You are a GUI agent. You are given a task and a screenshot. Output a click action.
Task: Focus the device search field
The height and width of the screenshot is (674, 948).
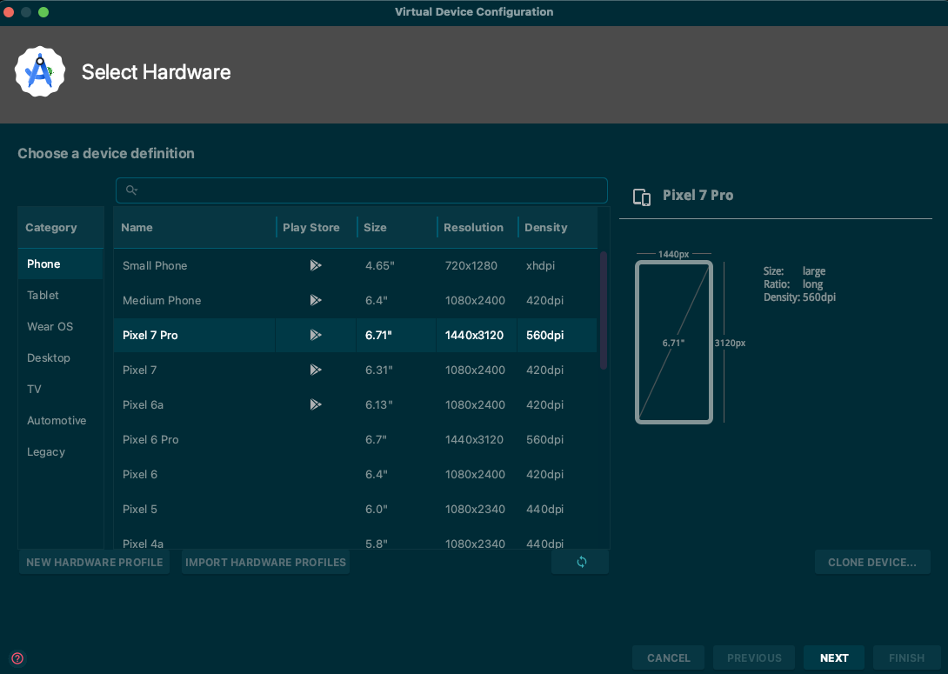point(362,190)
